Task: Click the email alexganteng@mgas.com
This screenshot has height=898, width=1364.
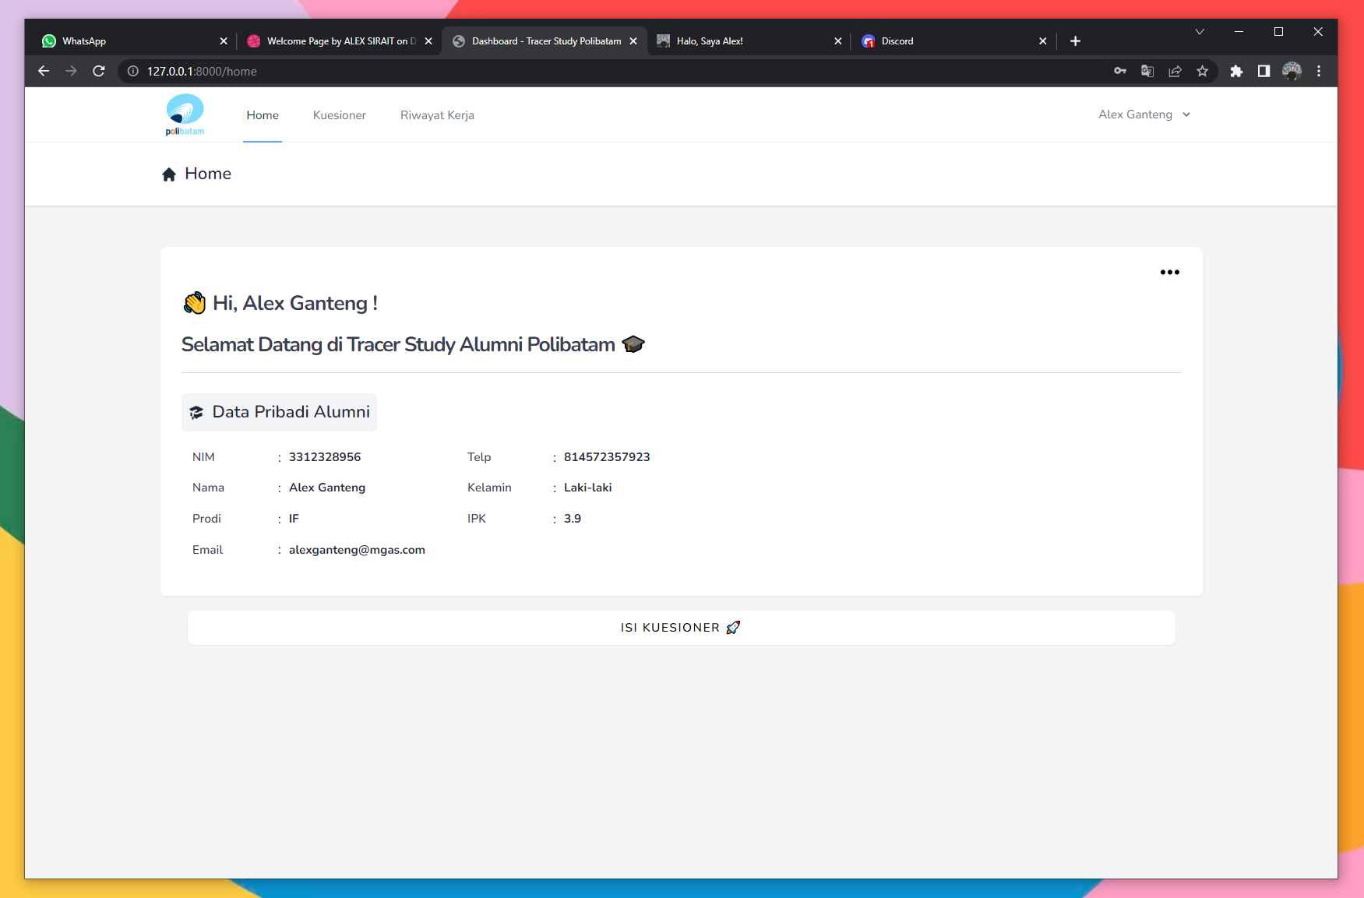Action: tap(357, 550)
